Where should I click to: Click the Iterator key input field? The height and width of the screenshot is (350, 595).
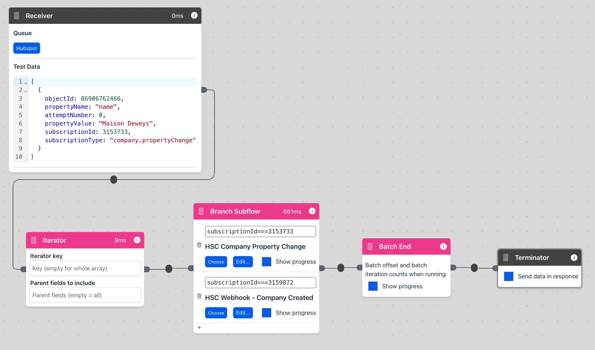pyautogui.click(x=85, y=268)
